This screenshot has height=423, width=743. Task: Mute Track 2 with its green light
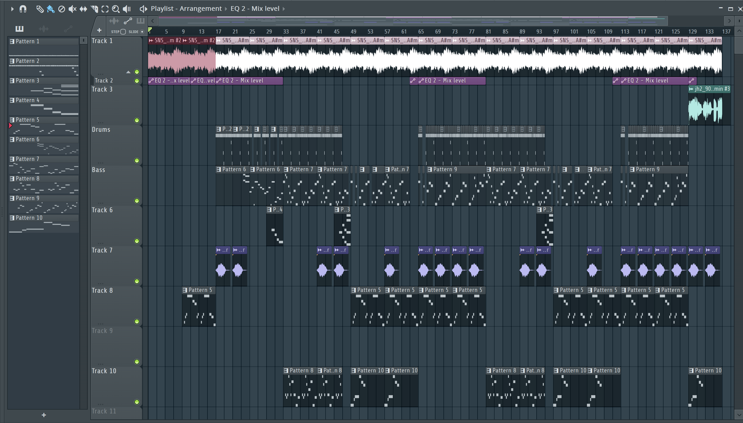(136, 81)
